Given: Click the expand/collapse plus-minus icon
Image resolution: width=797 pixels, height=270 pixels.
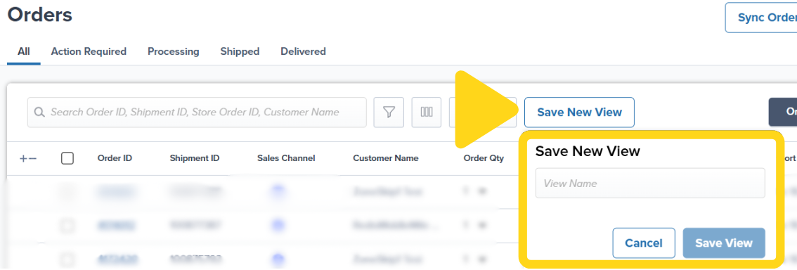Looking at the screenshot, I should (28, 159).
